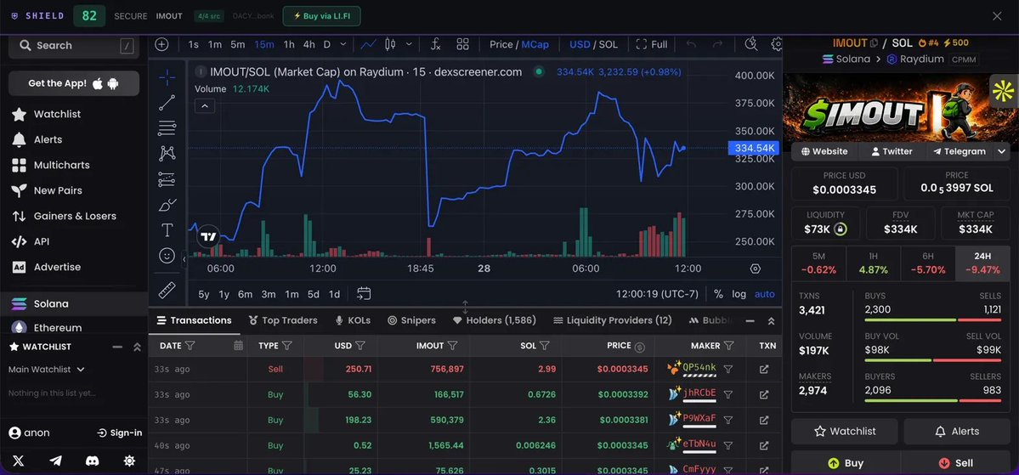Switch to the Top Traders tab

(x=283, y=320)
